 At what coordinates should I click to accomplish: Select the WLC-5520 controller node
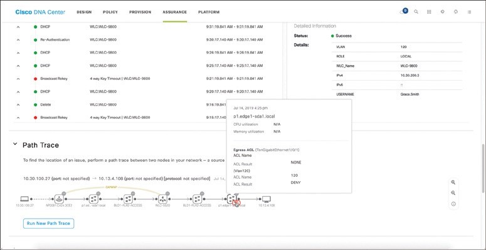[163, 199]
